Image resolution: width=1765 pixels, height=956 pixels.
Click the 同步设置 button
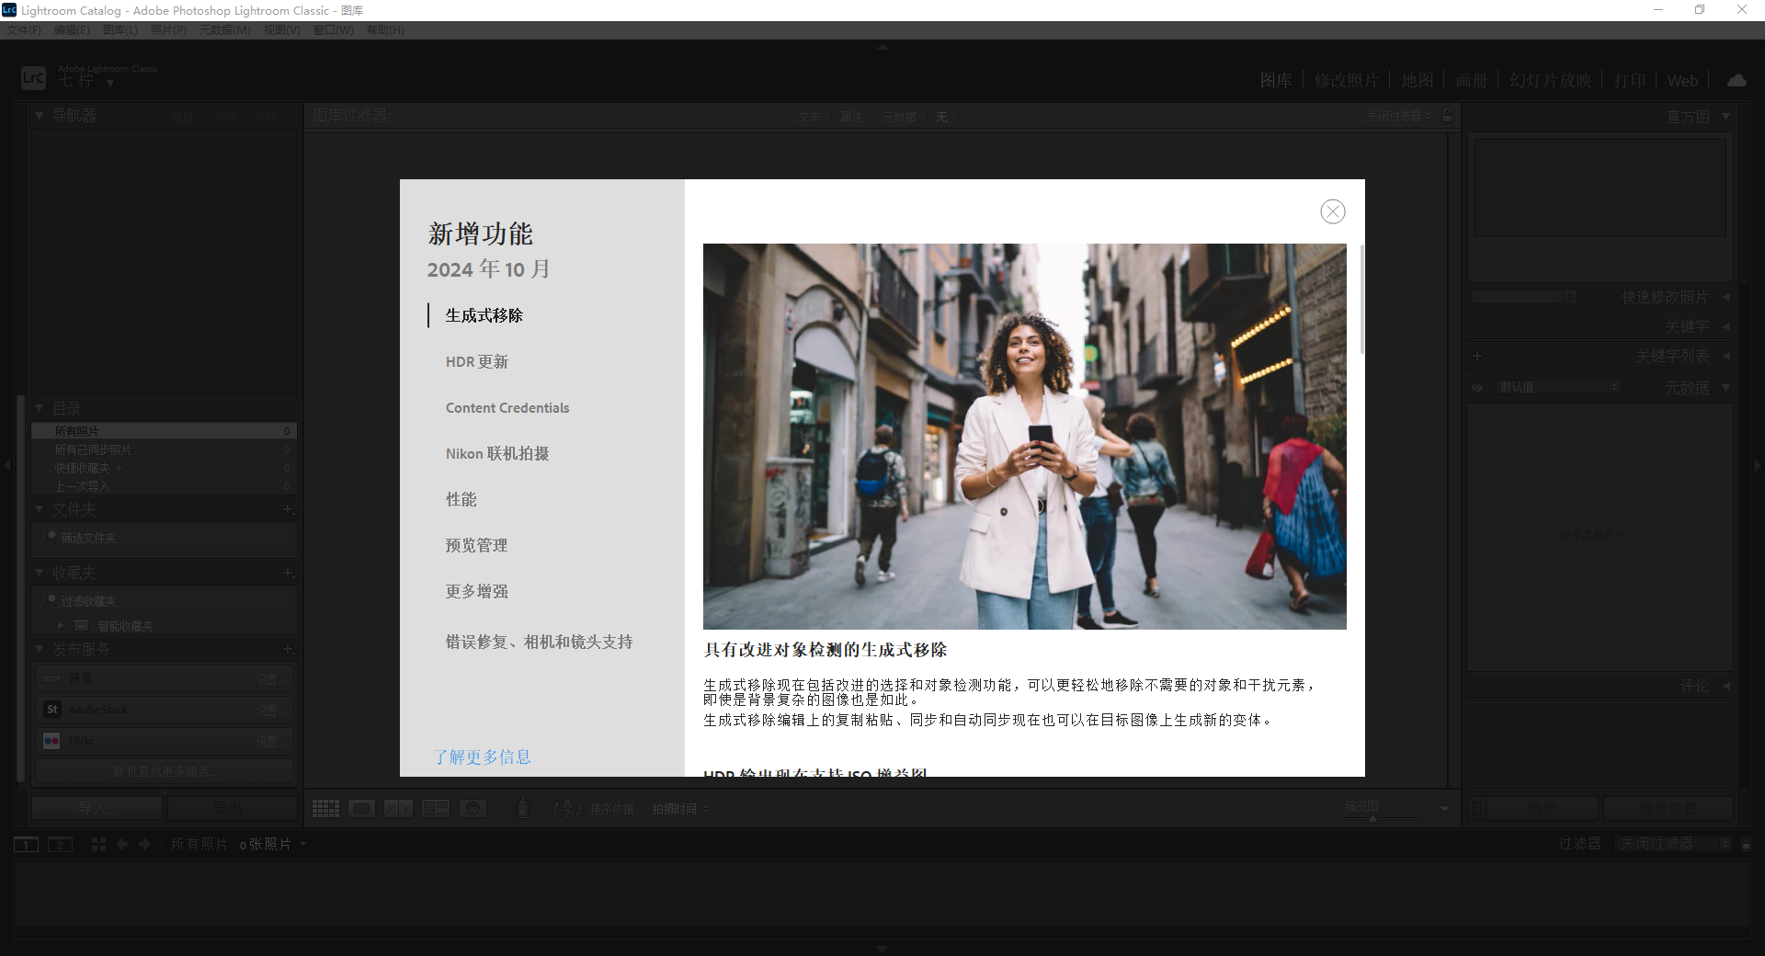1668,808
